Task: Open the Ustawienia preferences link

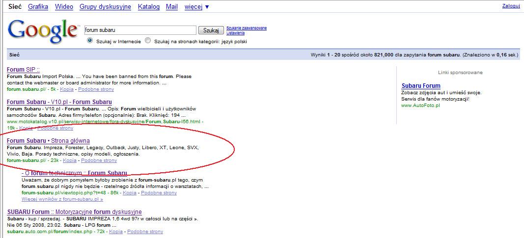Action: pos(236,33)
